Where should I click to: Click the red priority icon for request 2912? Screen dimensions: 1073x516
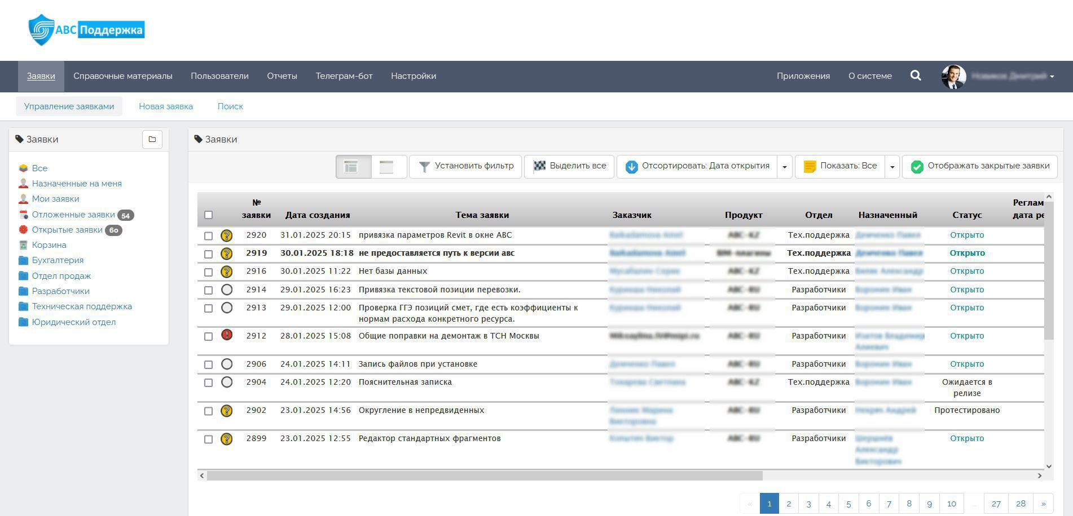pyautogui.click(x=227, y=335)
